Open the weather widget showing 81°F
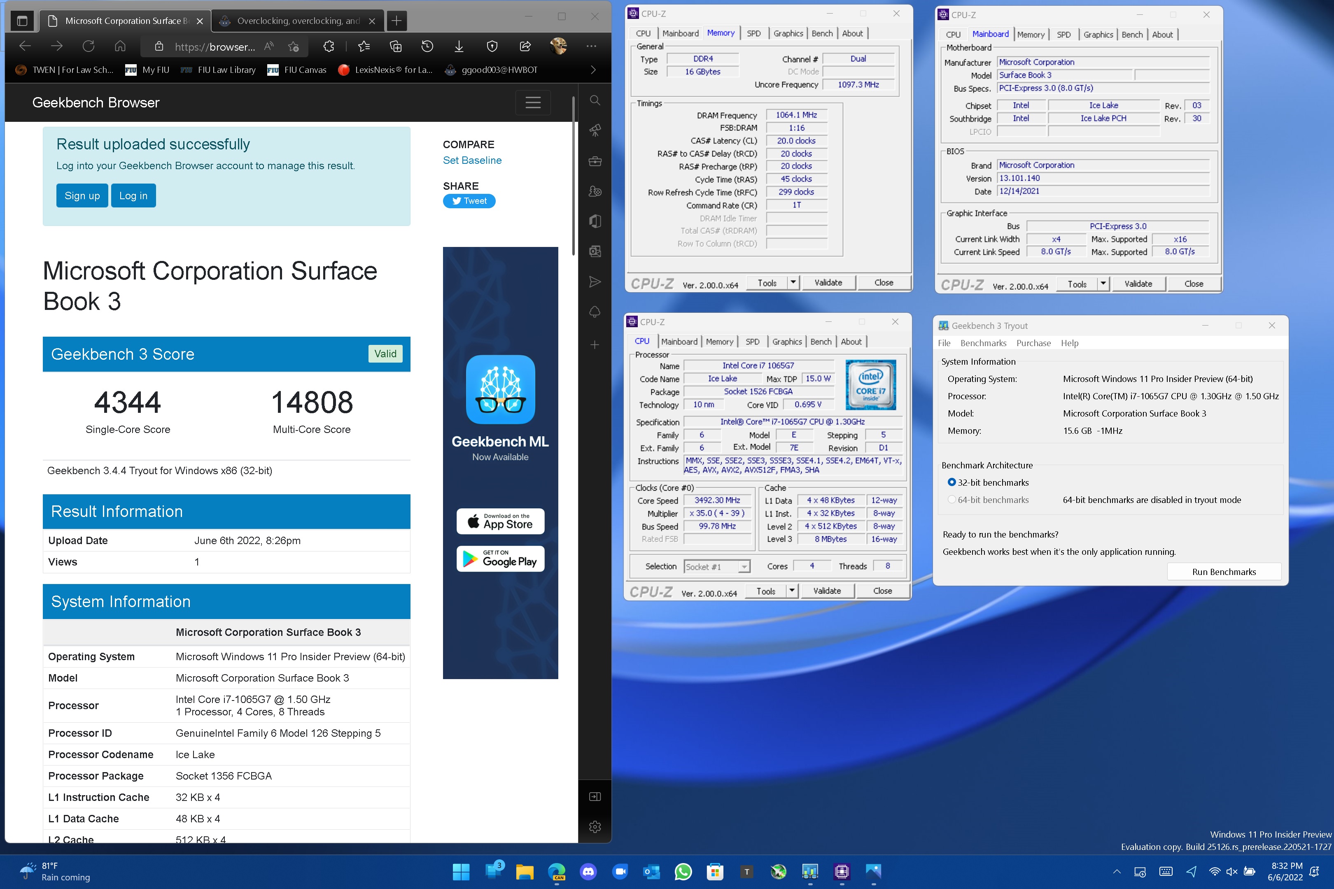Viewport: 1334px width, 889px height. point(55,871)
